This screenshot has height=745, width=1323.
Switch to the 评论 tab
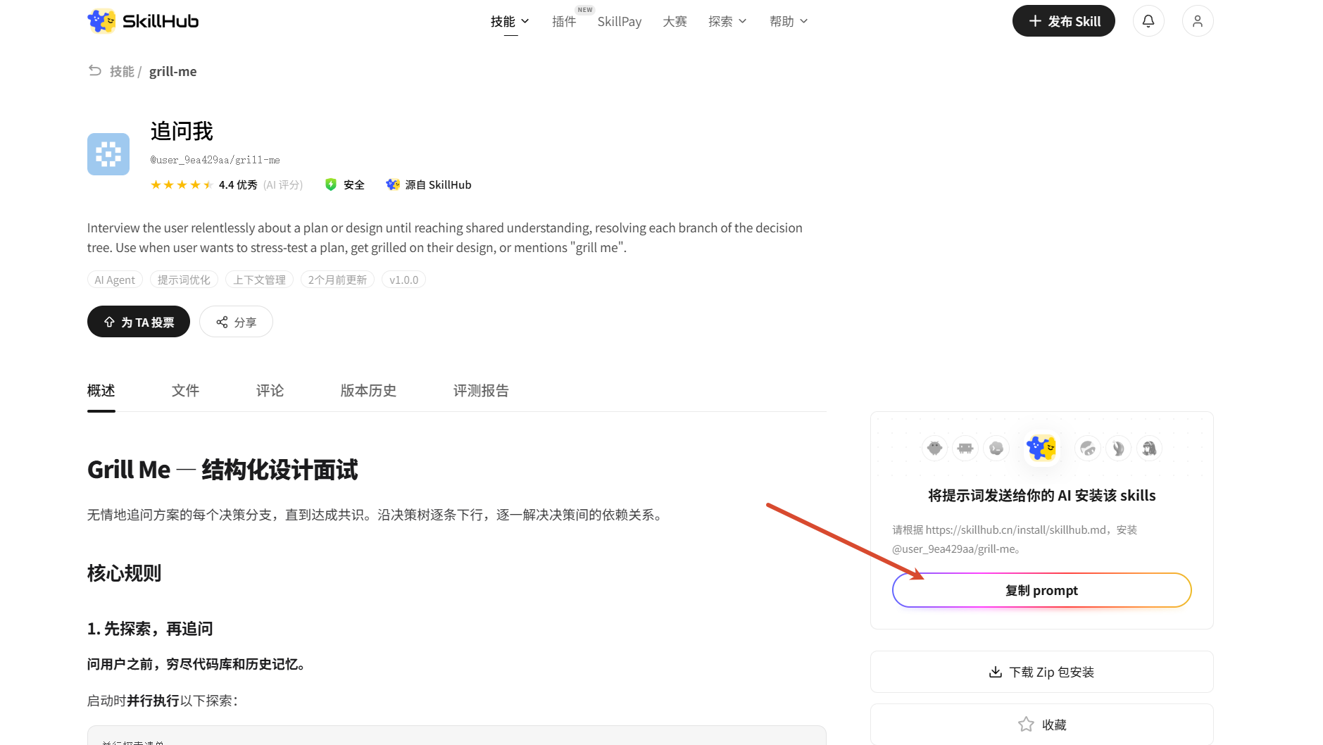pos(270,391)
